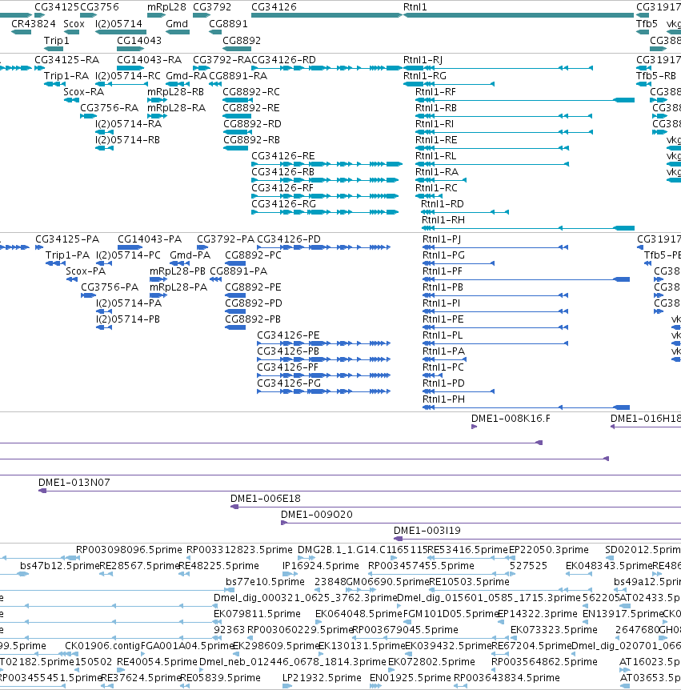The image size is (681, 690).
Task: Select the Rtnl1-RF transcript label
Action: 435,92
